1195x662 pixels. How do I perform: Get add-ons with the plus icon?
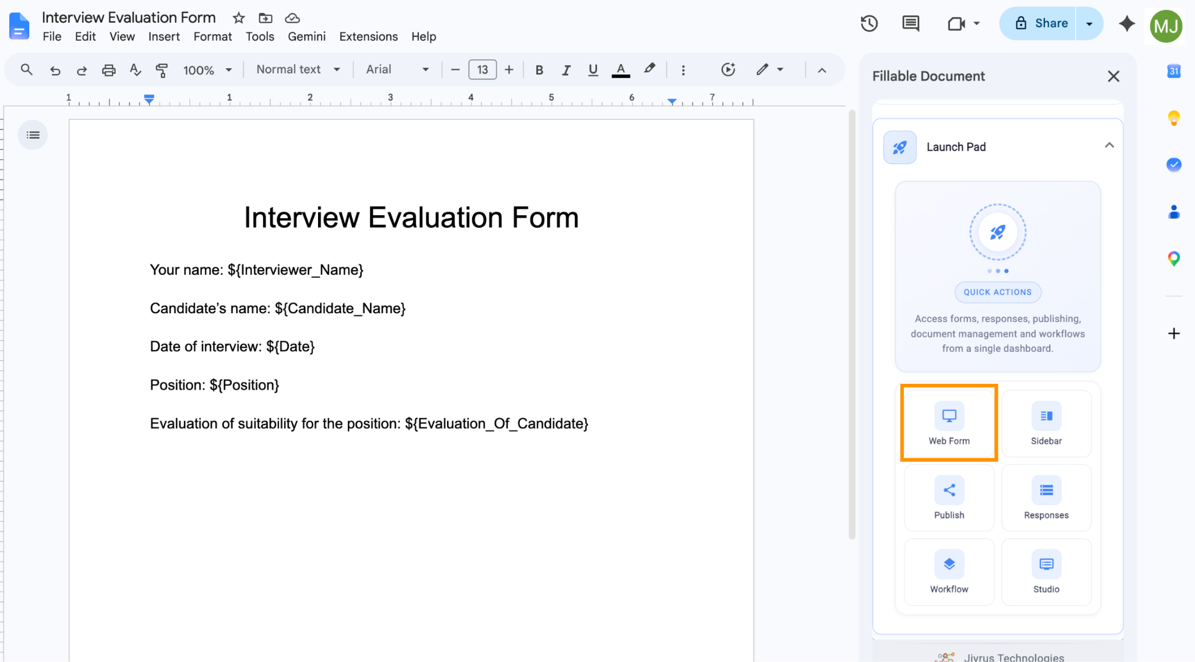click(x=1174, y=334)
